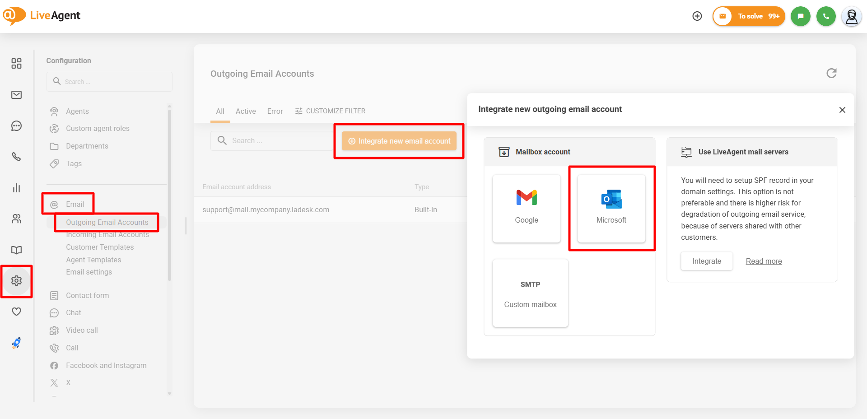Open the Tickets mail icon in sidebar
This screenshot has height=419, width=867.
[x=17, y=95]
